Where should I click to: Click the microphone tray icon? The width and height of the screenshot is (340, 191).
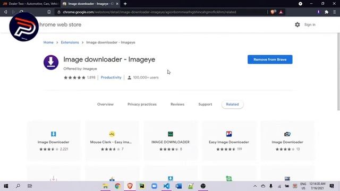coord(271,186)
